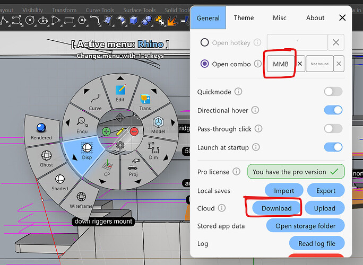Show info for Pass-through click
Viewport: 363px width, 265px height.
point(258,128)
